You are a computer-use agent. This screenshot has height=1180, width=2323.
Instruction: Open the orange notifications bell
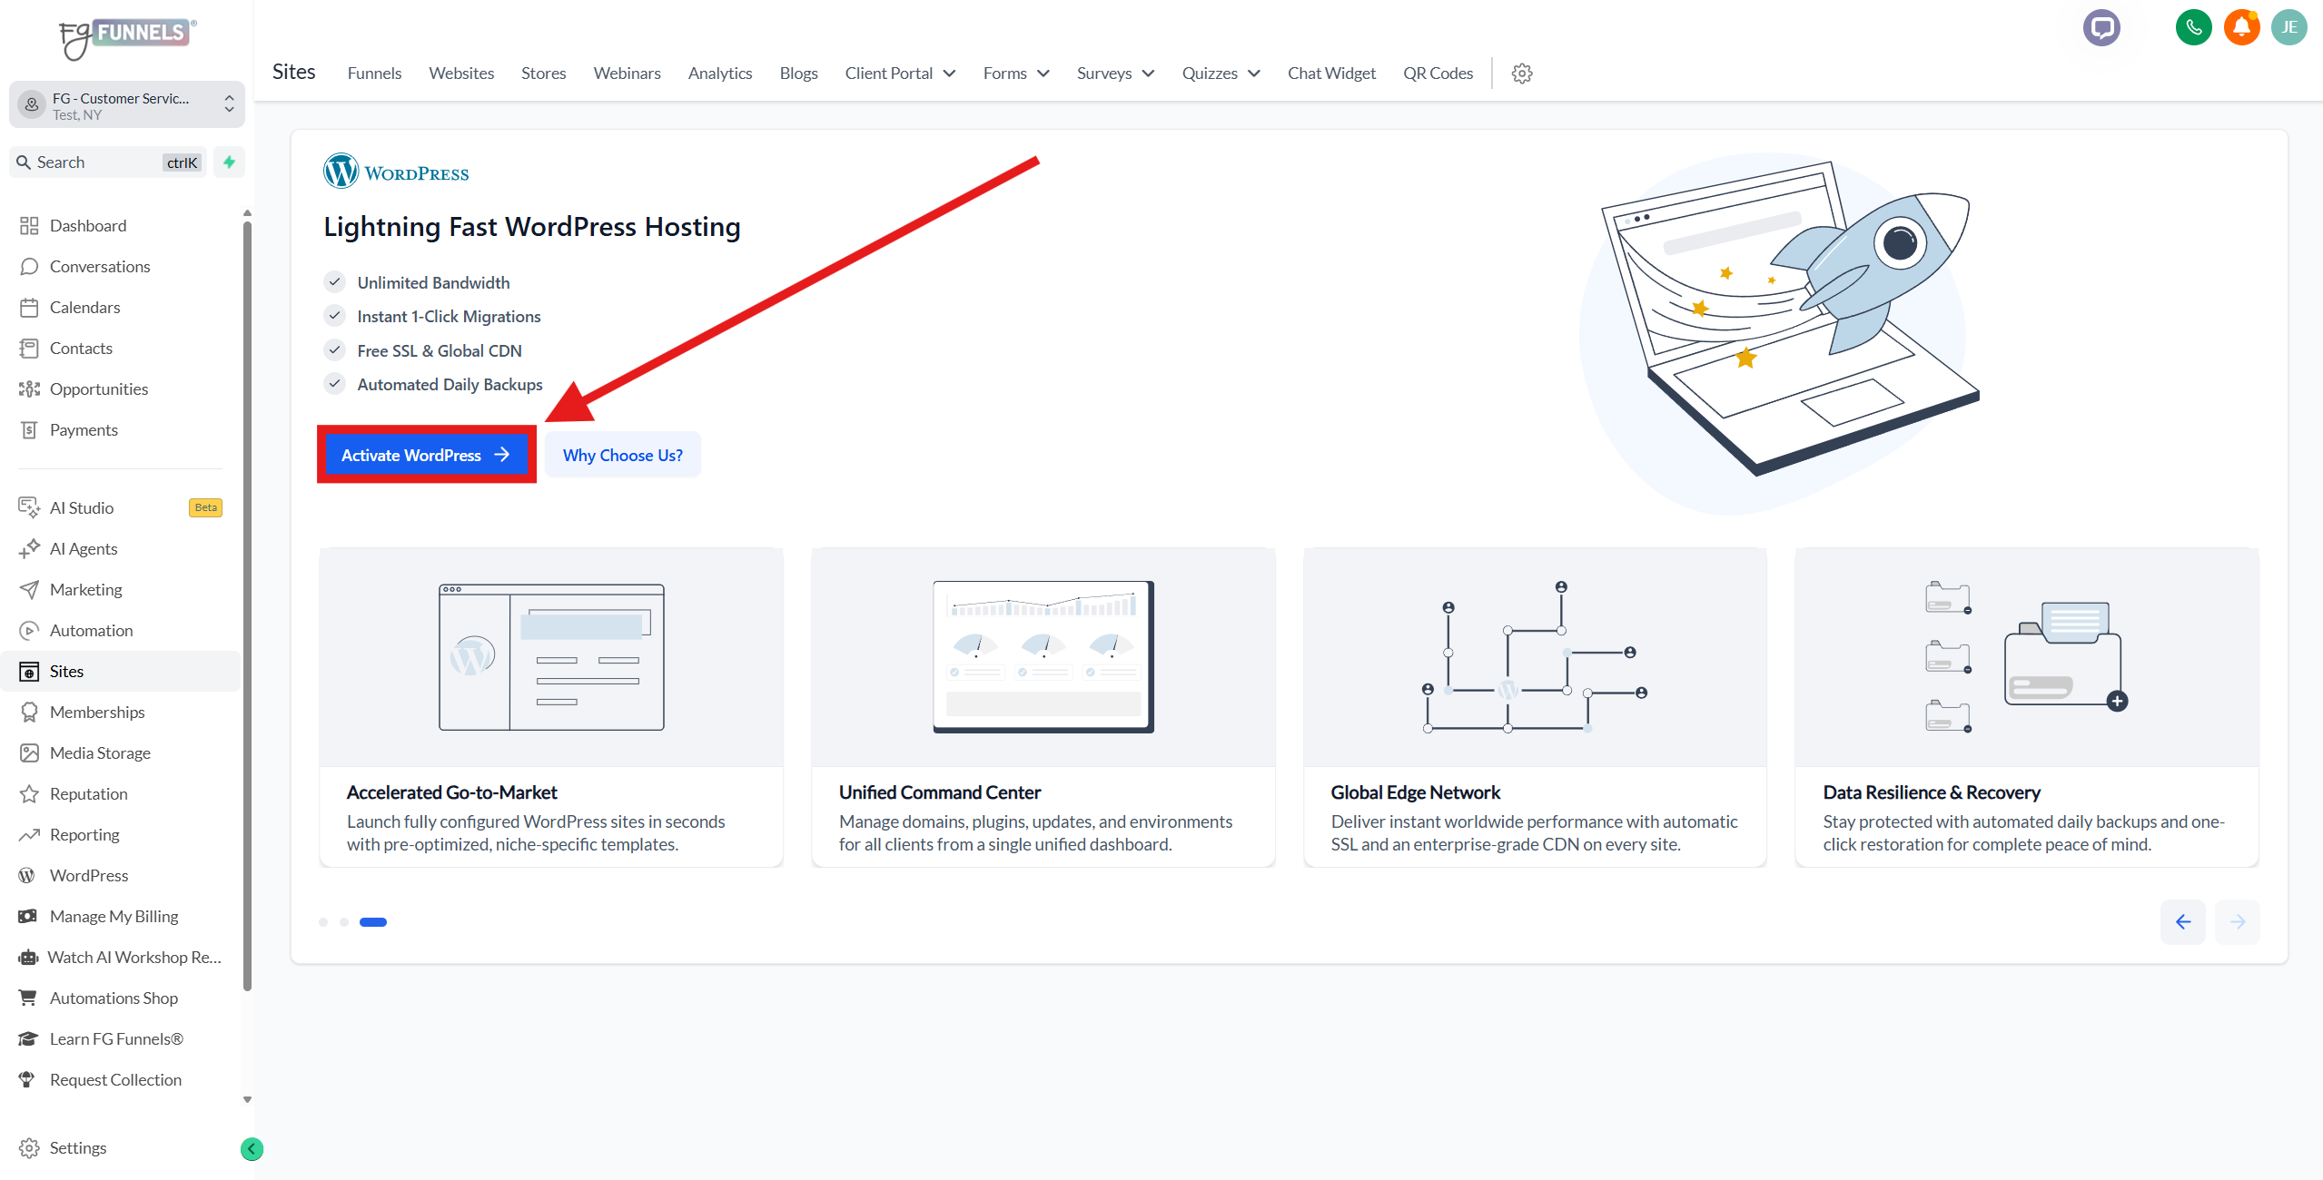coord(2241,27)
